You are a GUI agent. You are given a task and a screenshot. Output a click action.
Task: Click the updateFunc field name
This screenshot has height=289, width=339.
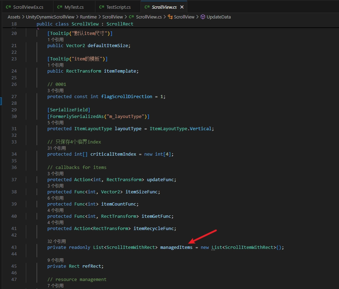(160, 180)
